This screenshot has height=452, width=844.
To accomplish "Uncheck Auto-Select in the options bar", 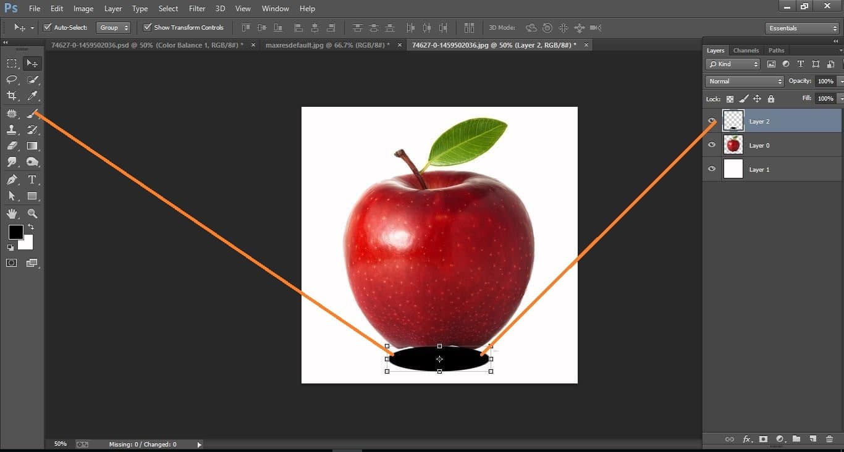I will point(48,27).
